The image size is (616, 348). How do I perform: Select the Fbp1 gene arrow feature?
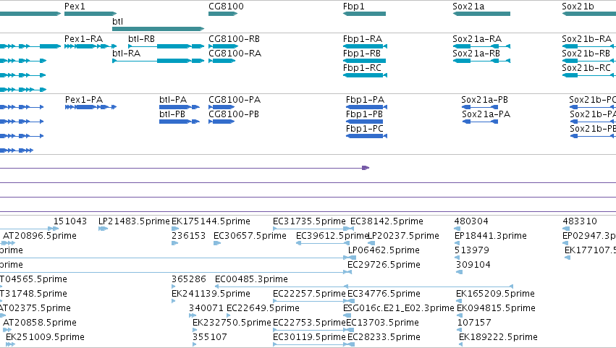[x=364, y=14]
